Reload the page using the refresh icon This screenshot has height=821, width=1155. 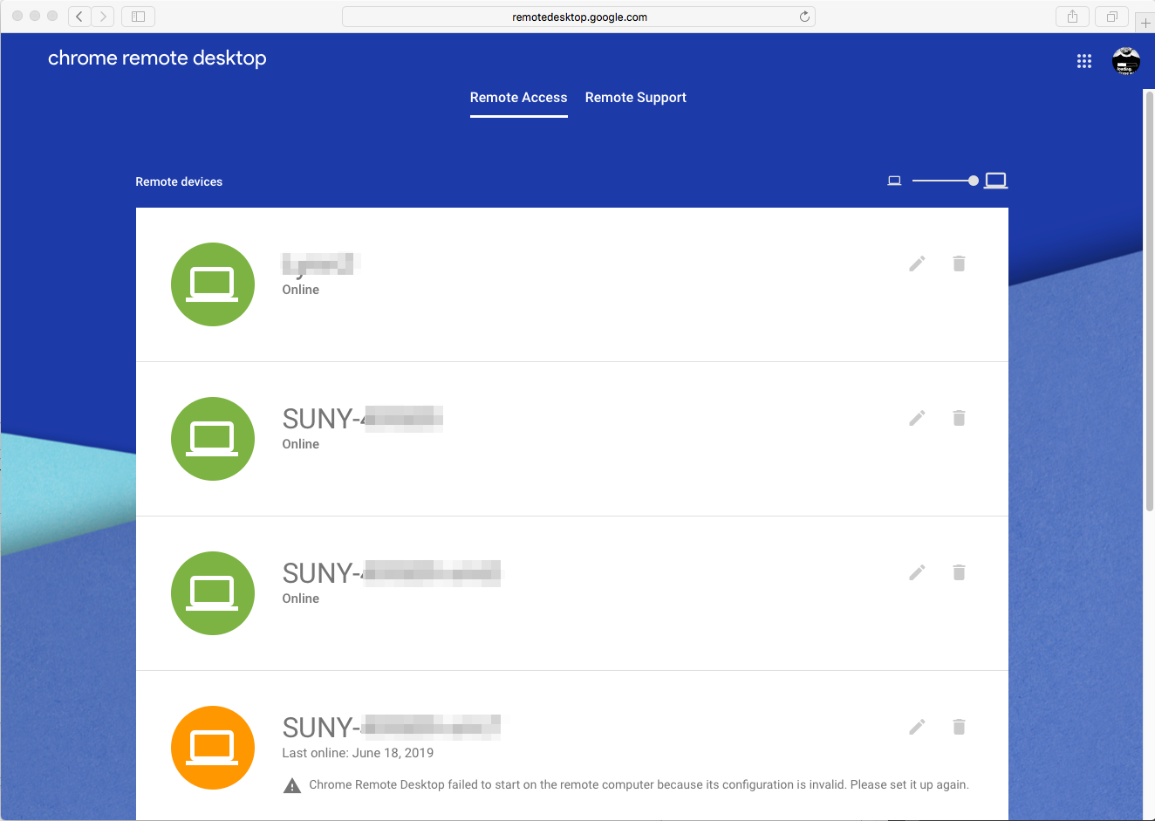pos(804,17)
